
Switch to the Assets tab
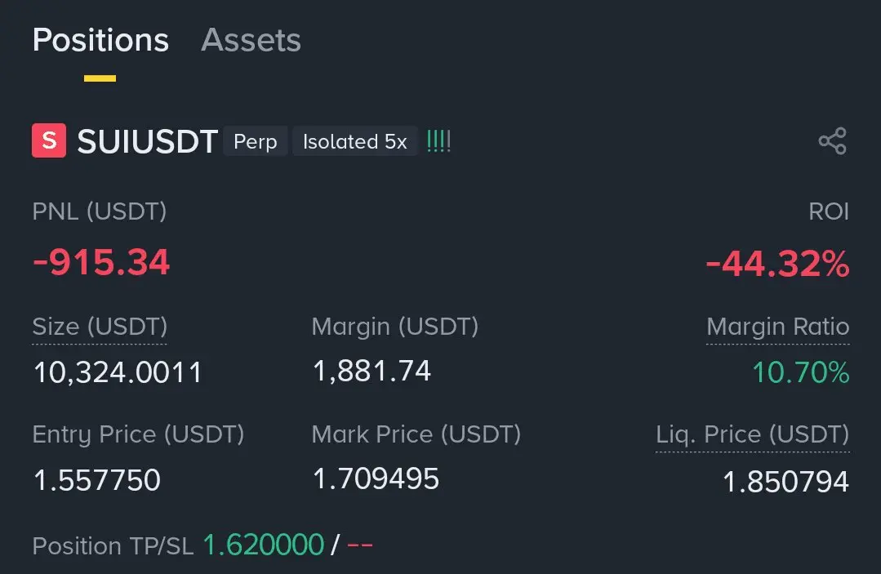click(x=251, y=40)
